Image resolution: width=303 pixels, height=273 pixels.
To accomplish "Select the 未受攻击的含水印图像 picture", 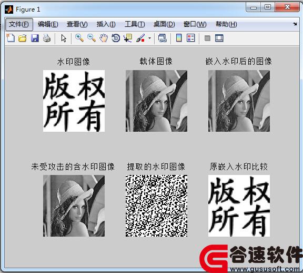I will [x=74, y=206].
